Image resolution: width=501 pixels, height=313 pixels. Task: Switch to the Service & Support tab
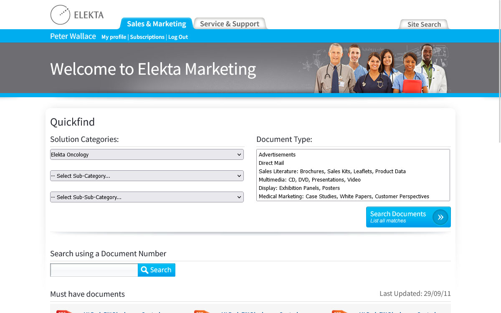pos(229,24)
